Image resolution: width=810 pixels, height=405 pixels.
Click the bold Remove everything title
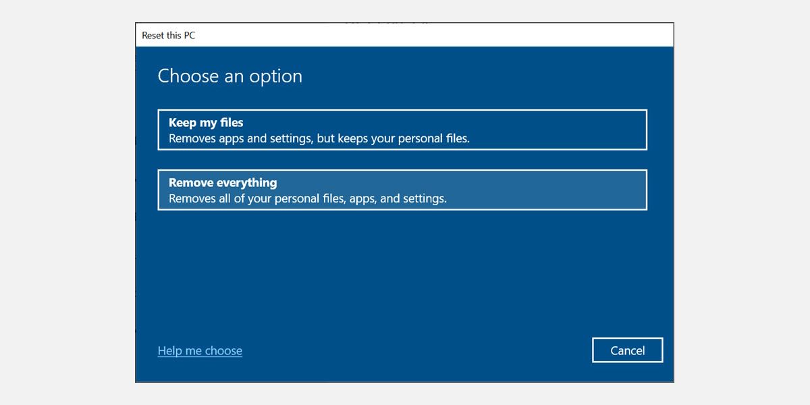pyautogui.click(x=223, y=183)
